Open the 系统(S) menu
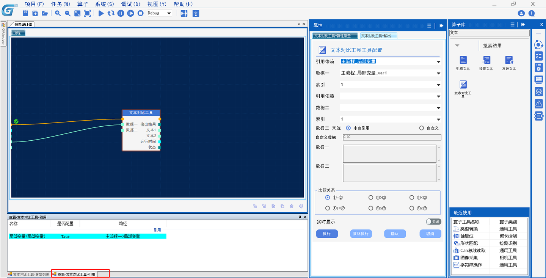 [105, 4]
